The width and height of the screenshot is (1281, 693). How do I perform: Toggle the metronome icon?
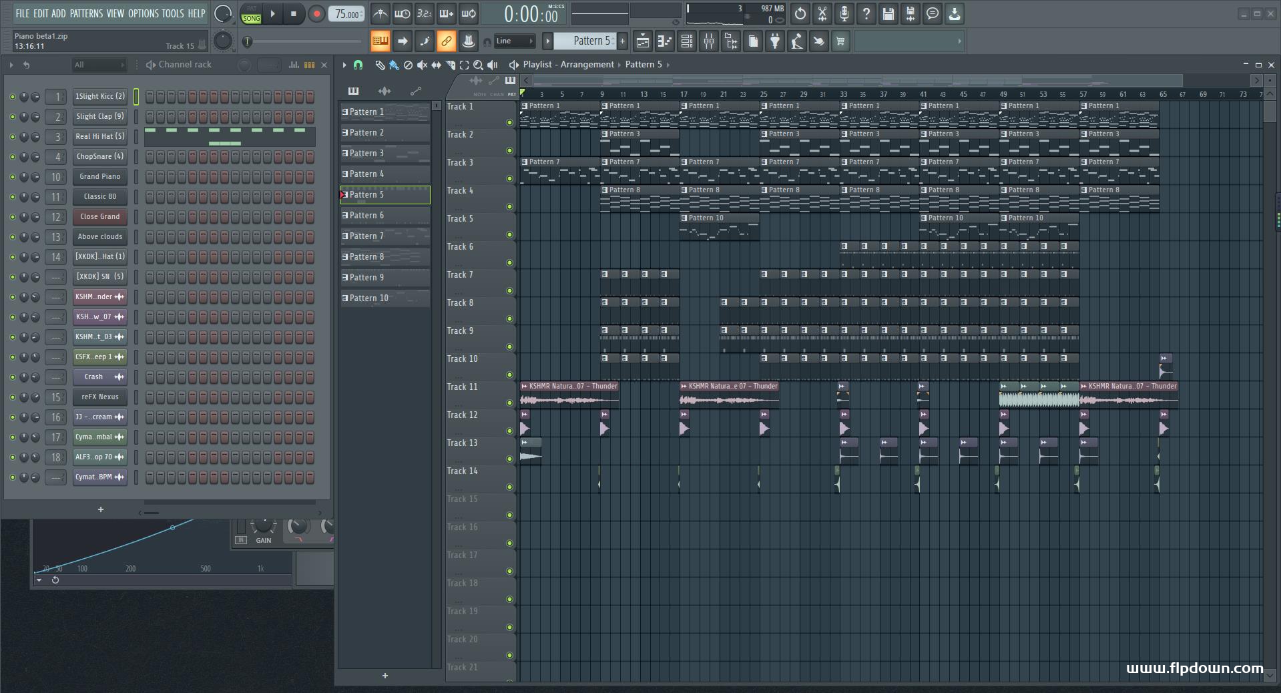[x=380, y=13]
